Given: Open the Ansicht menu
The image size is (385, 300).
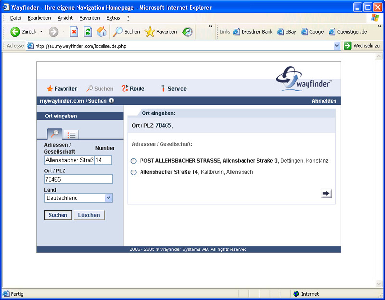Looking at the screenshot, I should [x=65, y=18].
